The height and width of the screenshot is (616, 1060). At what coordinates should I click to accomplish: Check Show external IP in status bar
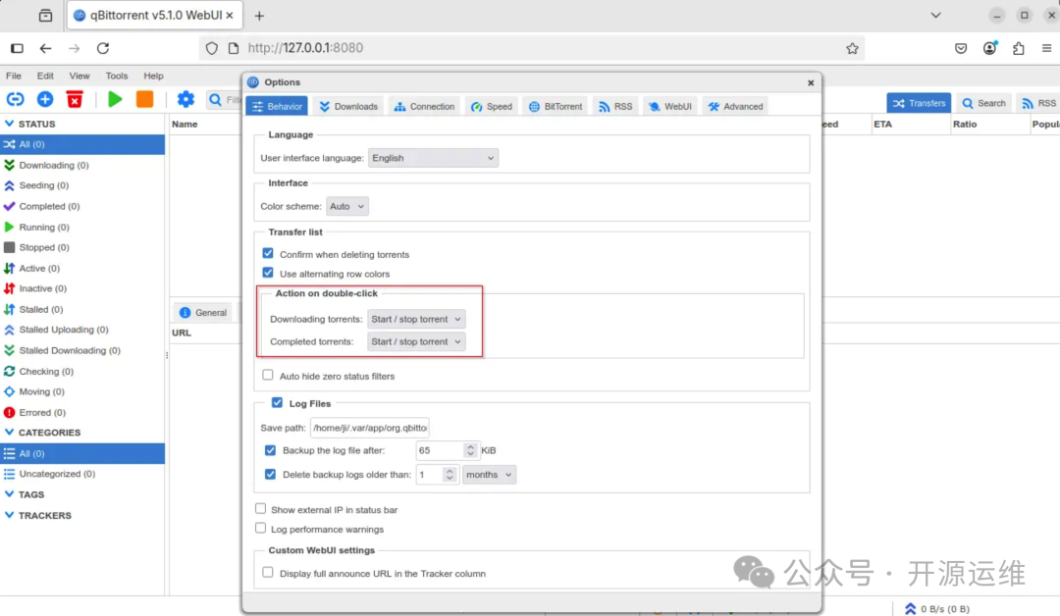click(x=260, y=509)
